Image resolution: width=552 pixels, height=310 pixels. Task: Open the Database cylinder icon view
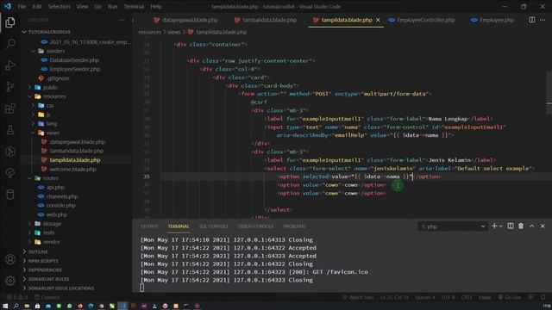coord(9,195)
